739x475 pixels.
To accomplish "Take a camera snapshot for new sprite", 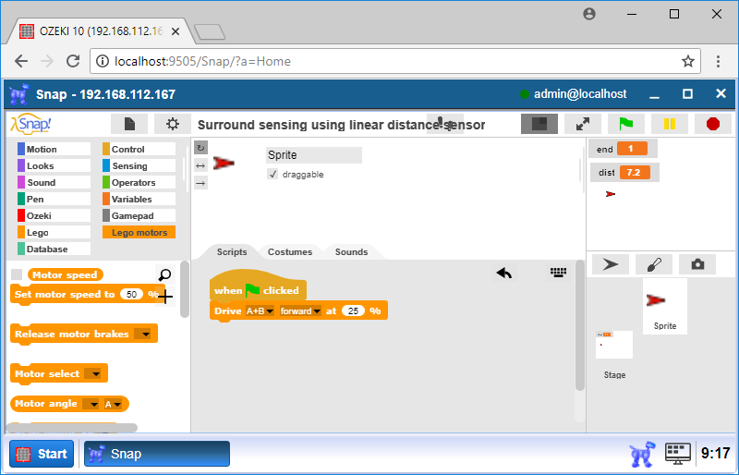I will 697,264.
